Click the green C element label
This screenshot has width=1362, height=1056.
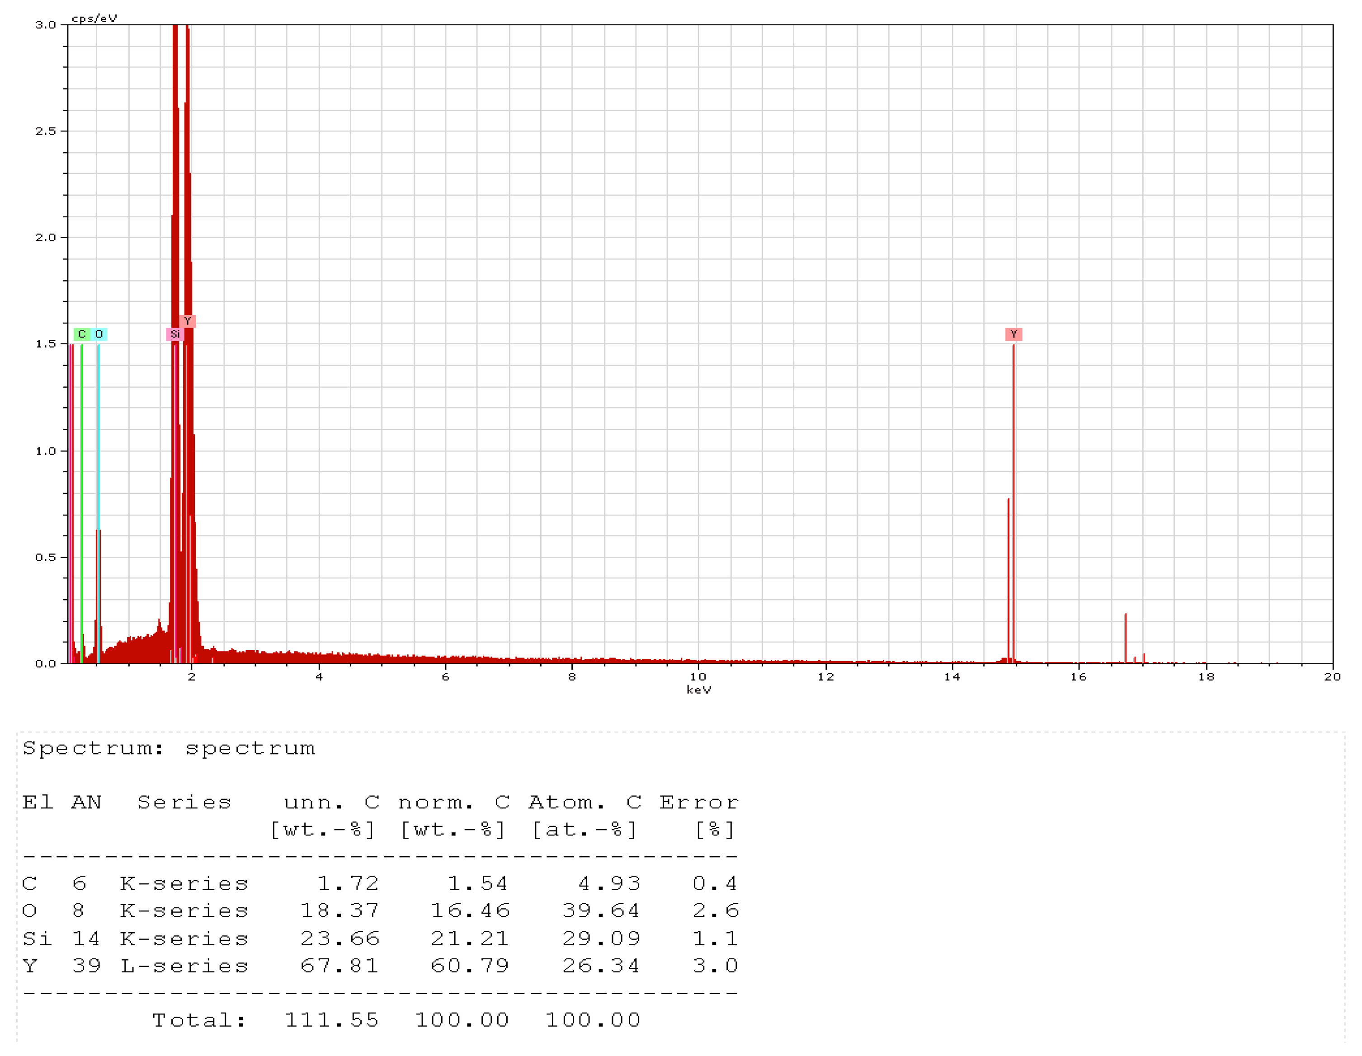(82, 334)
